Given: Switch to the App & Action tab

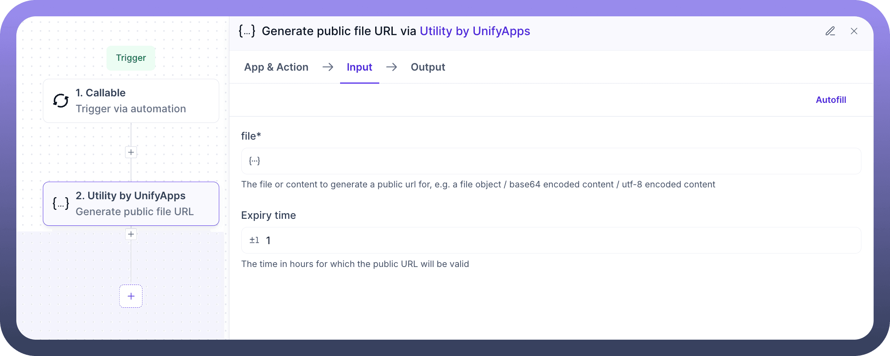Looking at the screenshot, I should (x=276, y=67).
